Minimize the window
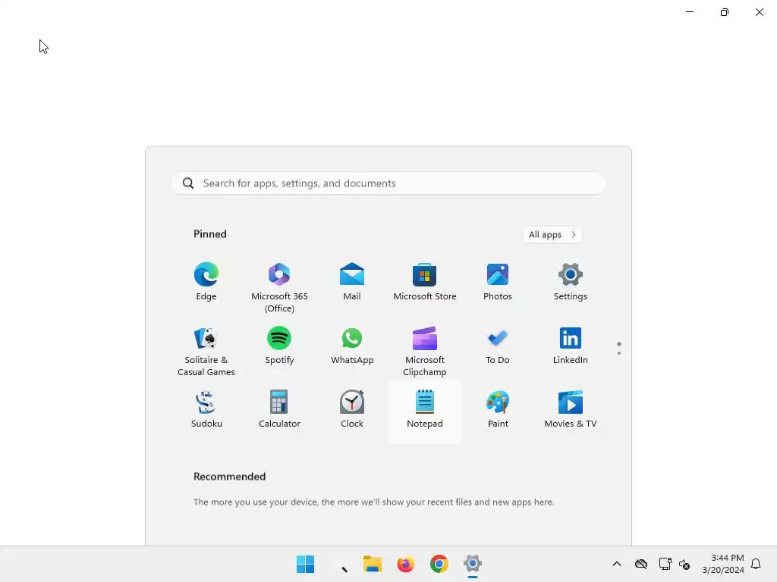The width and height of the screenshot is (777, 582). click(x=689, y=12)
